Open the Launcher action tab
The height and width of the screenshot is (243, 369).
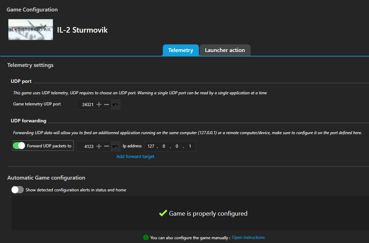tap(225, 50)
